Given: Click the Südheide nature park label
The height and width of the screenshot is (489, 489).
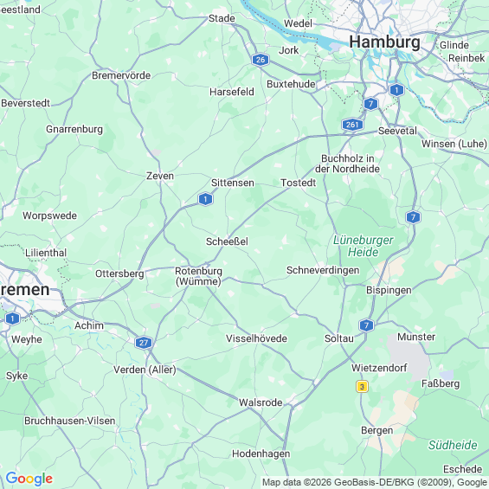Looking at the screenshot, I should tap(453, 445).
